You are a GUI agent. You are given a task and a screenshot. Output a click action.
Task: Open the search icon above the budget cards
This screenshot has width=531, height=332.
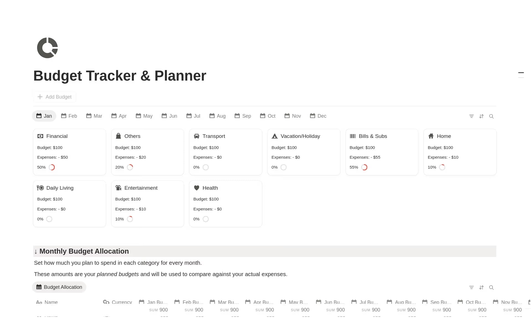coord(491,116)
